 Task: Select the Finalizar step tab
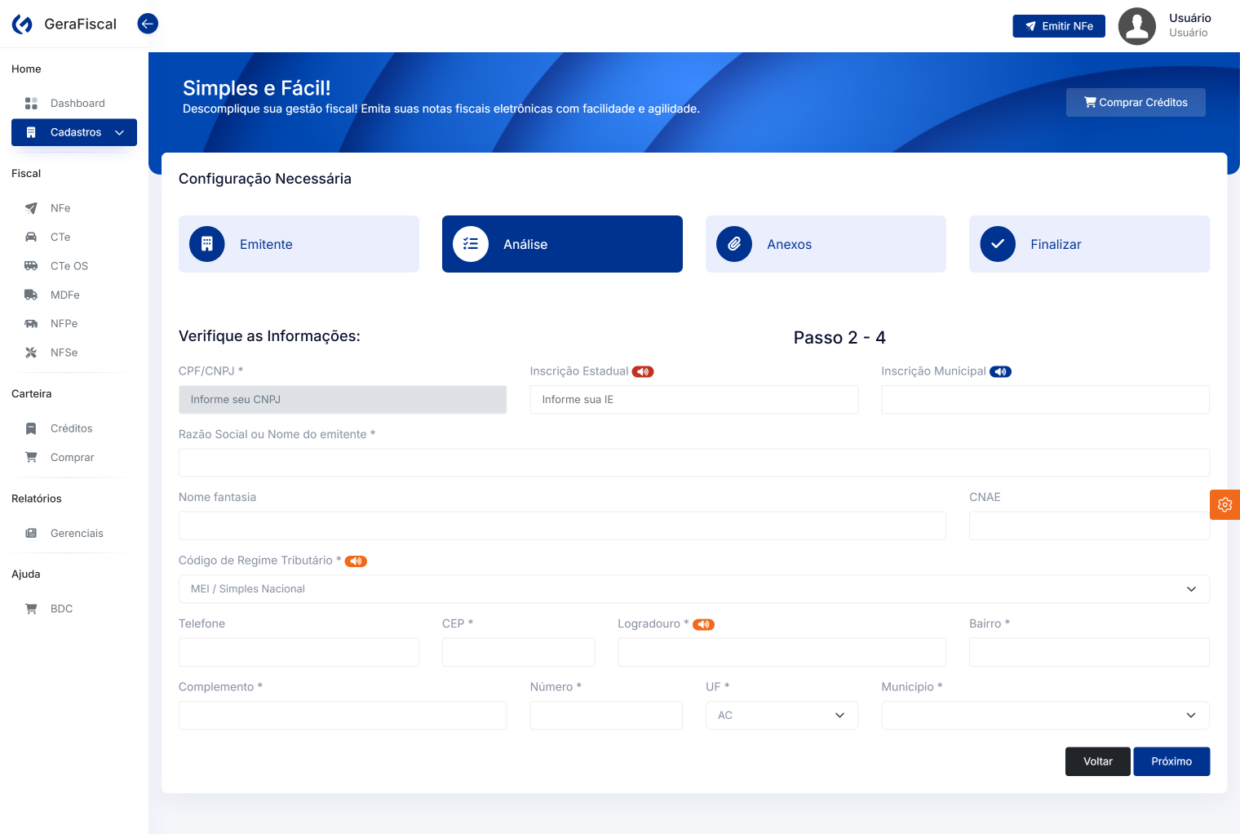(1089, 244)
